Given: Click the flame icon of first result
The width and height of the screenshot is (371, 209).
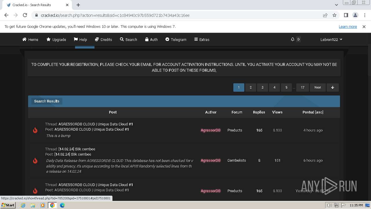Looking at the screenshot, I should pos(35,130).
